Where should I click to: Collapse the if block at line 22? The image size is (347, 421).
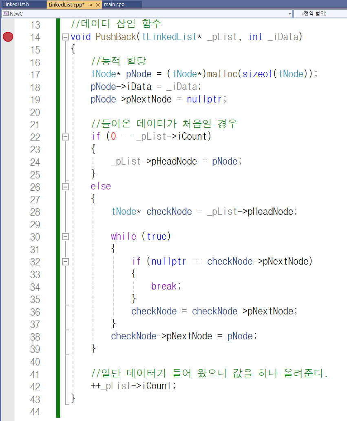click(65, 137)
